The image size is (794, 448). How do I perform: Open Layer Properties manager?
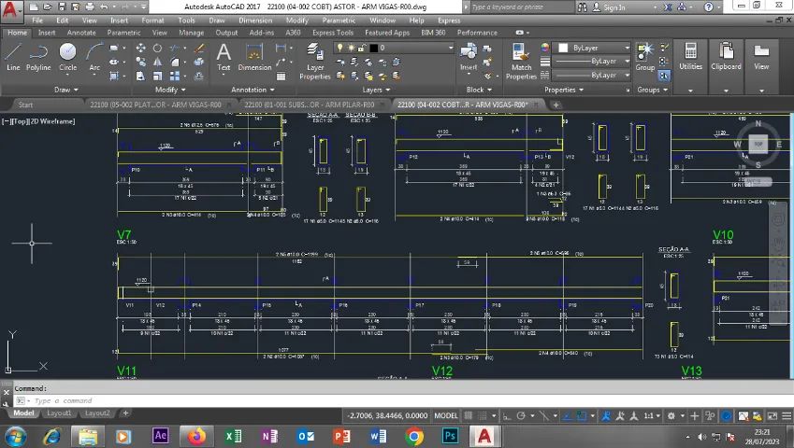314,61
